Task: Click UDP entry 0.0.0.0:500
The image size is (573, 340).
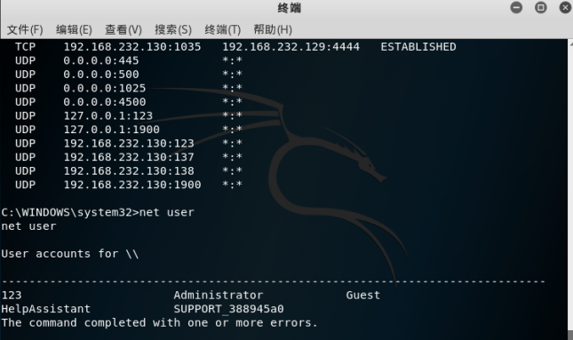Action: (101, 75)
